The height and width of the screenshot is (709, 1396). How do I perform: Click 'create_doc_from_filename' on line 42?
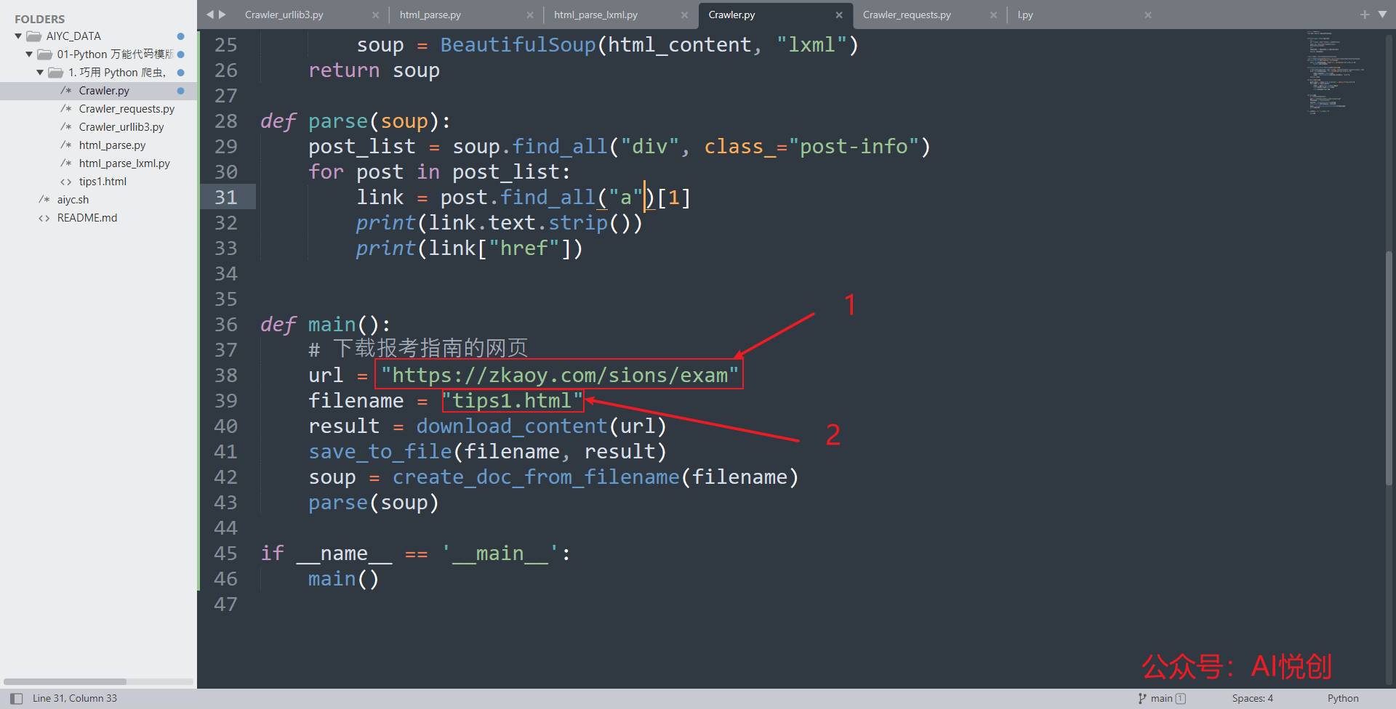pos(536,477)
